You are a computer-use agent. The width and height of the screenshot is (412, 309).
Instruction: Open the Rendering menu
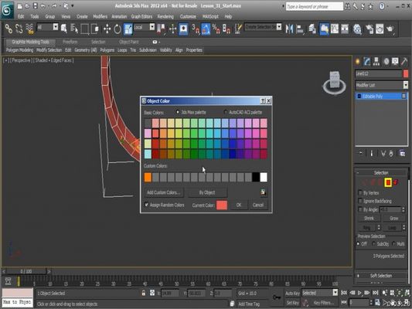click(x=165, y=16)
